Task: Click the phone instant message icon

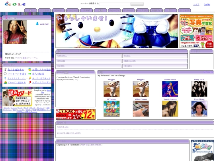Action: click(x=5, y=78)
